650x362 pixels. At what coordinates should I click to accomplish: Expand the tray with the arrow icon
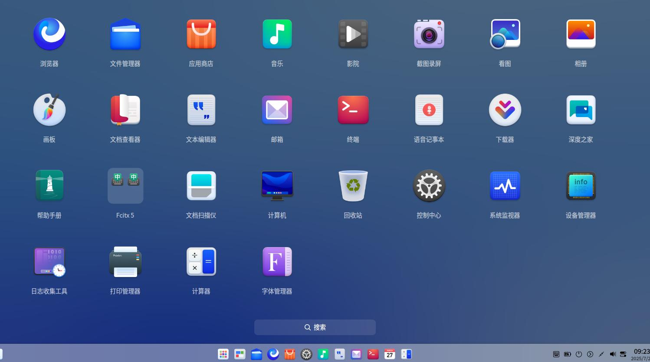click(x=590, y=354)
